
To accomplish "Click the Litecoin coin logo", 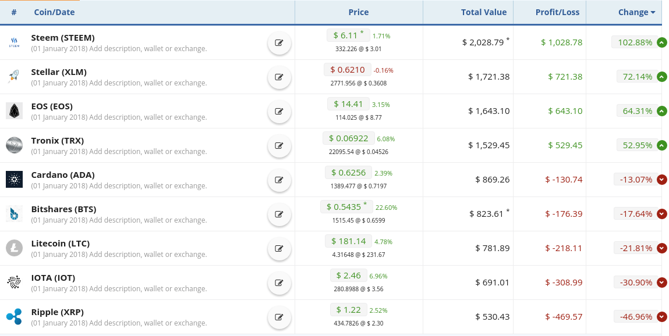I will pyautogui.click(x=14, y=248).
